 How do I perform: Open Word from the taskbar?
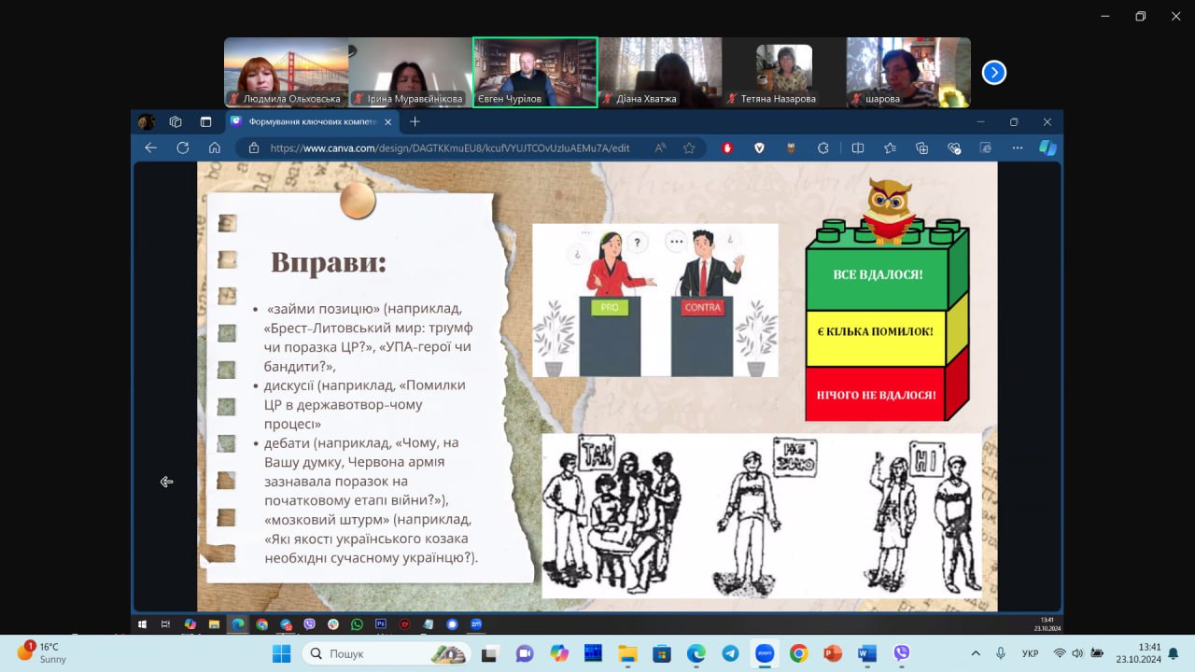[866, 653]
